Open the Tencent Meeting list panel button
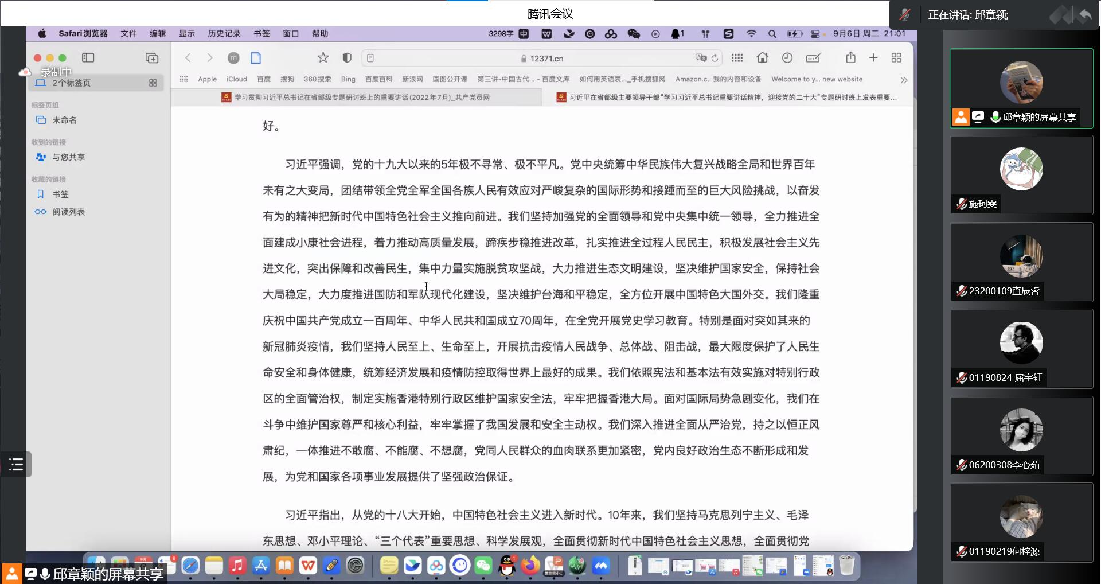 click(16, 464)
